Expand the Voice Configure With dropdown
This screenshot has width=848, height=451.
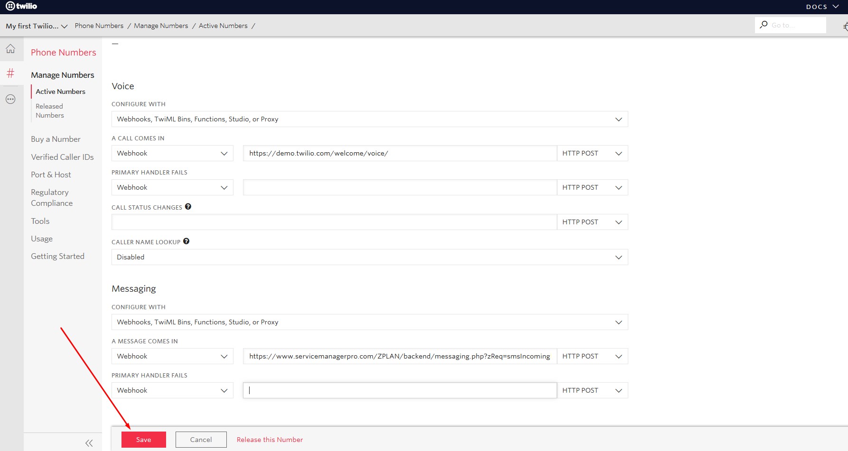369,119
